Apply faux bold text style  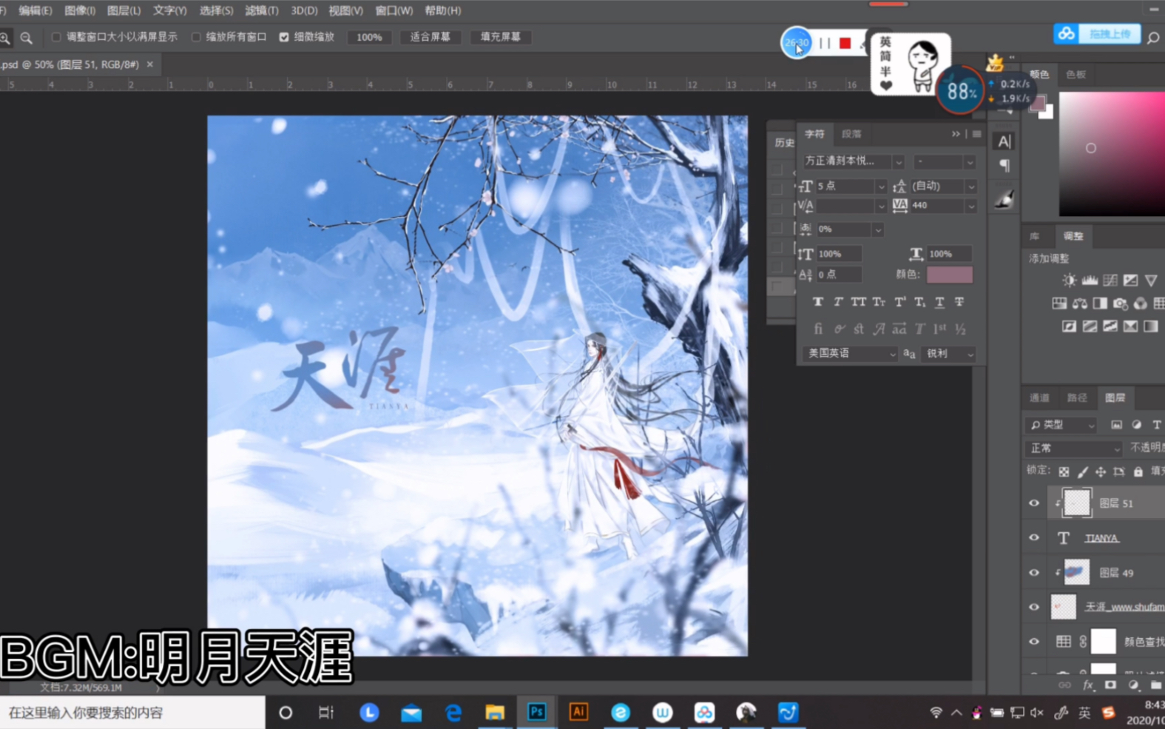(817, 302)
